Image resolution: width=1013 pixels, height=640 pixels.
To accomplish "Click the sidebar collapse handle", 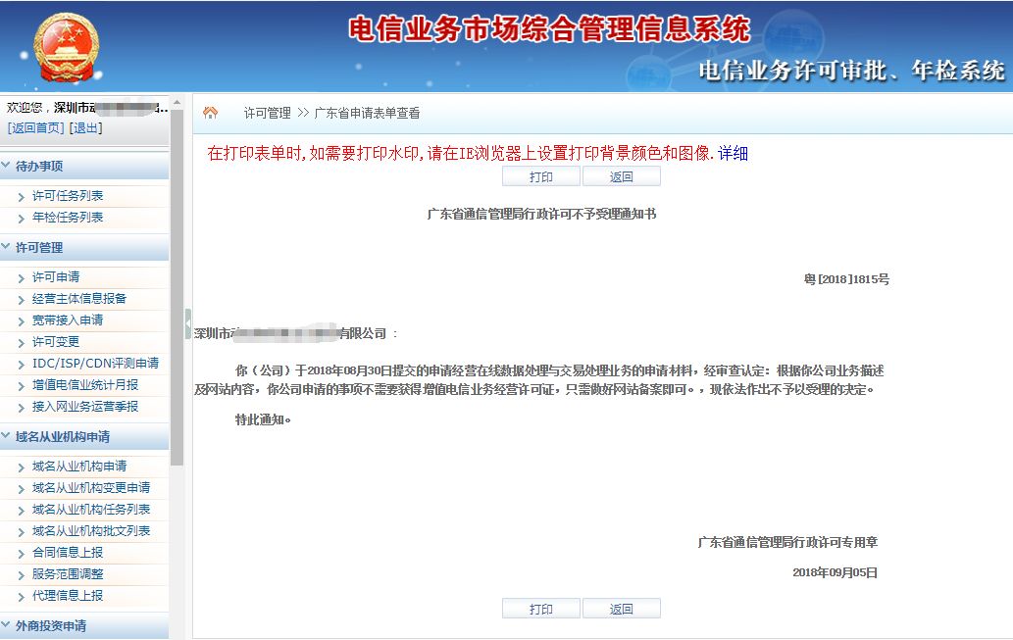I will click(188, 323).
